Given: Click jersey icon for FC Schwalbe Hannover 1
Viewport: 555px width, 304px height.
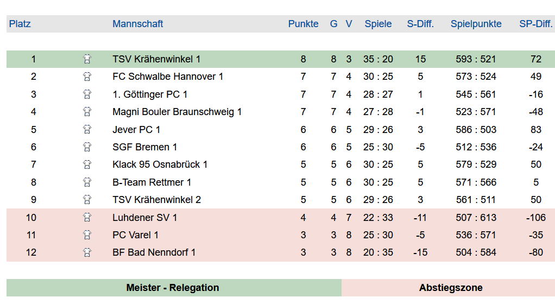Looking at the screenshot, I should [x=87, y=77].
